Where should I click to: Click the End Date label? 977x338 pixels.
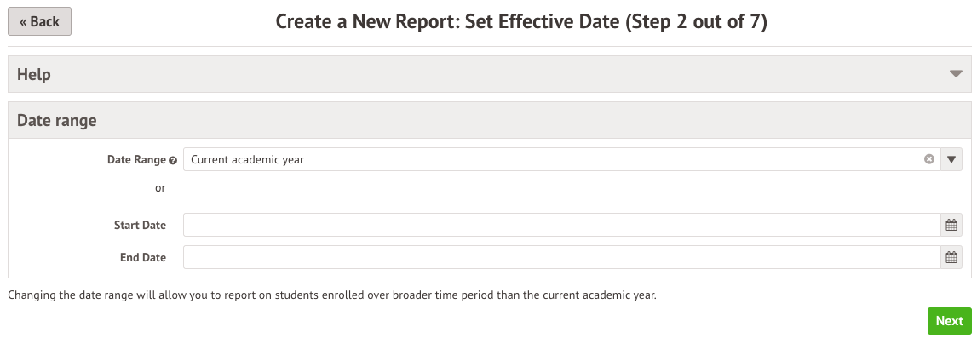(143, 257)
